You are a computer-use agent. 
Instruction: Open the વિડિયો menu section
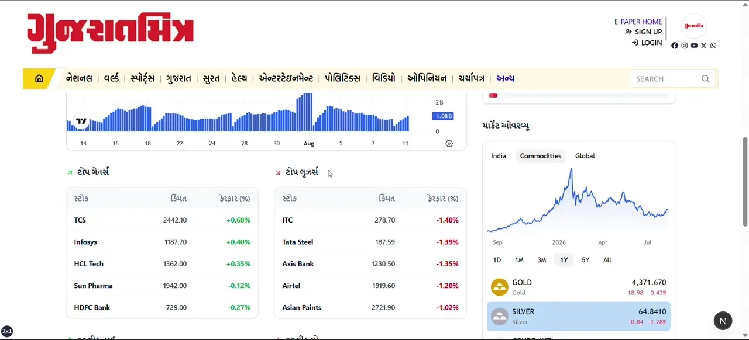[x=384, y=78]
